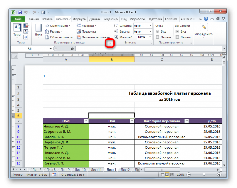
Task: Click Печатать заголовки print titles
Action: [x=93, y=37]
